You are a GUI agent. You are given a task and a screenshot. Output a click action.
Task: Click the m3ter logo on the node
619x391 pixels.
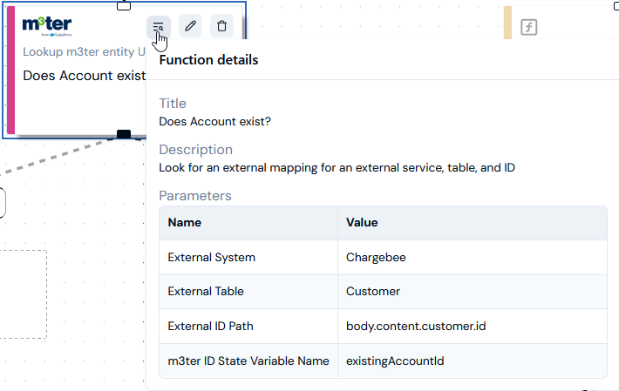[x=47, y=26]
